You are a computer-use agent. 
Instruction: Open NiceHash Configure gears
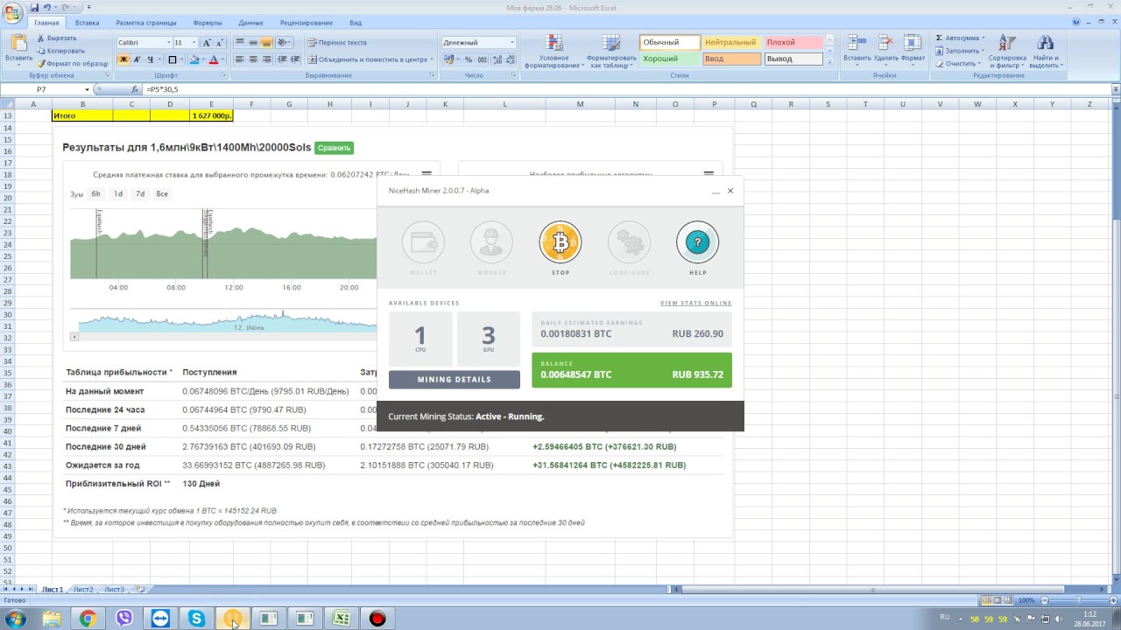[x=629, y=247]
